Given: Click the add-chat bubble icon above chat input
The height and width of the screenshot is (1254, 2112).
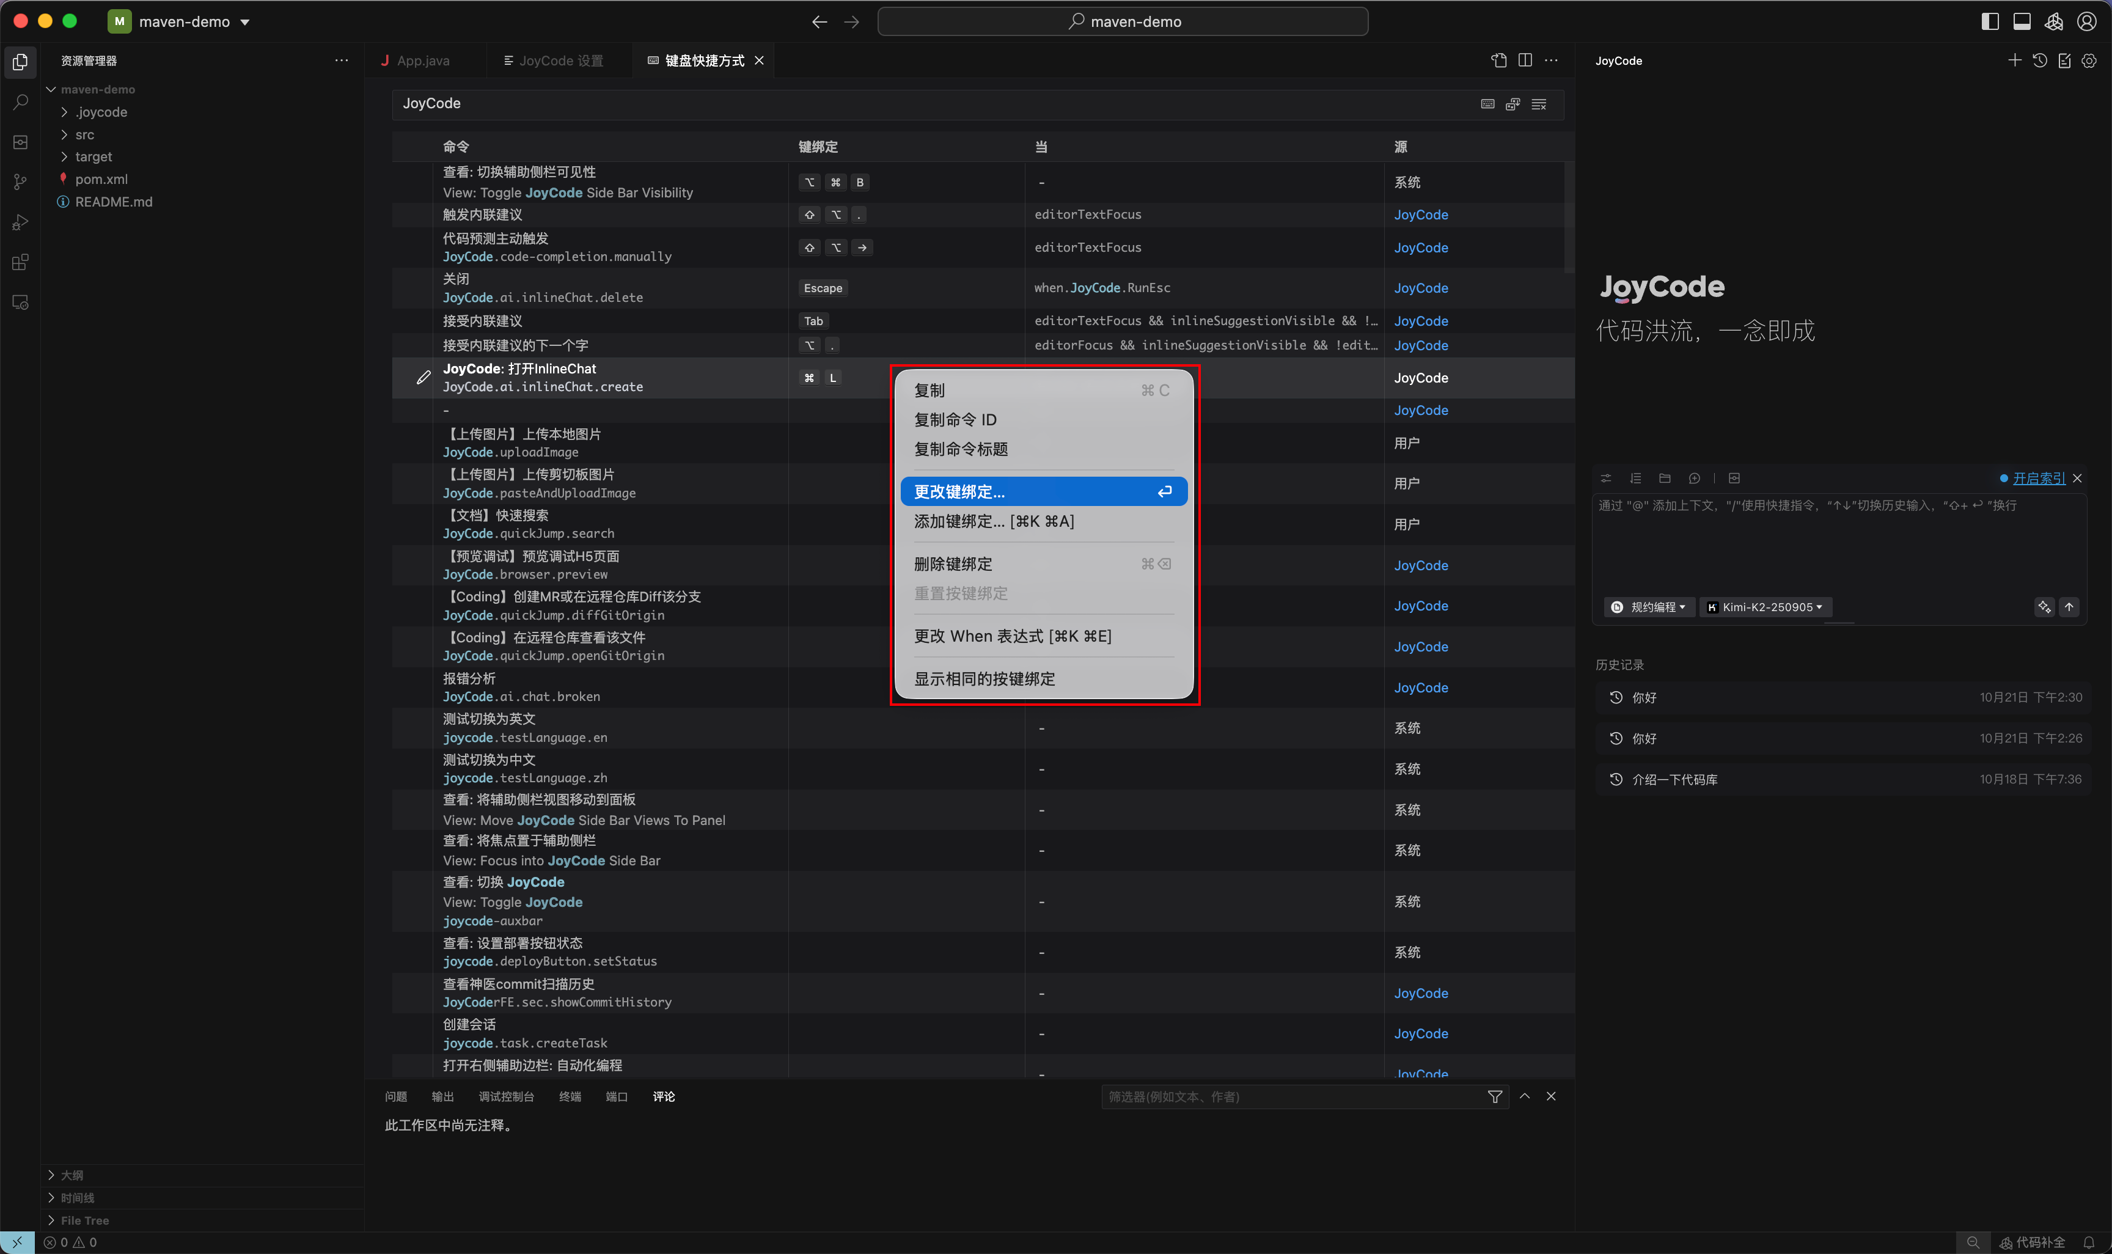Looking at the screenshot, I should tap(1695, 479).
